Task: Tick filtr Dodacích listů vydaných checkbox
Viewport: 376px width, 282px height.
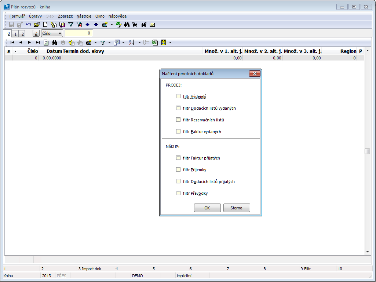Action: (178, 108)
